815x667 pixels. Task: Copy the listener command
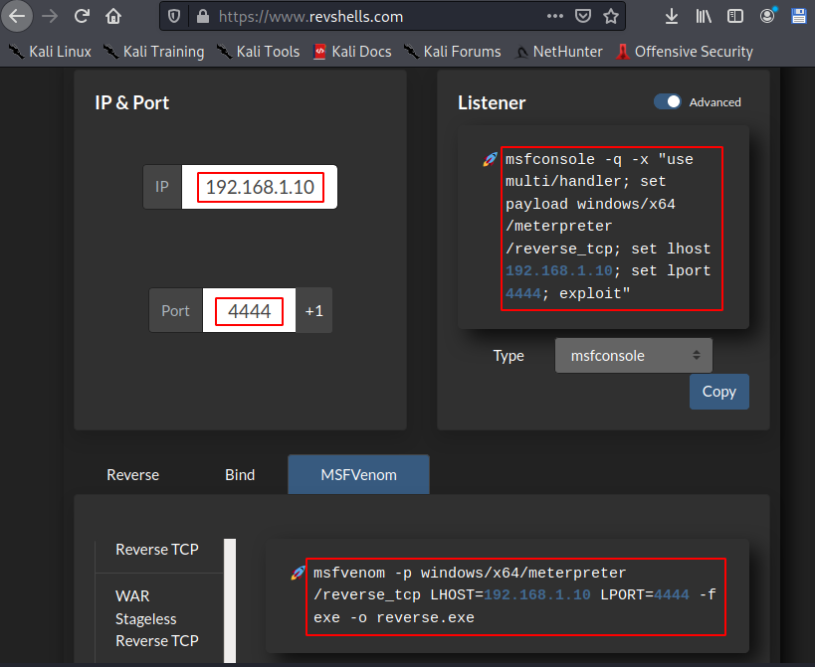(x=719, y=392)
